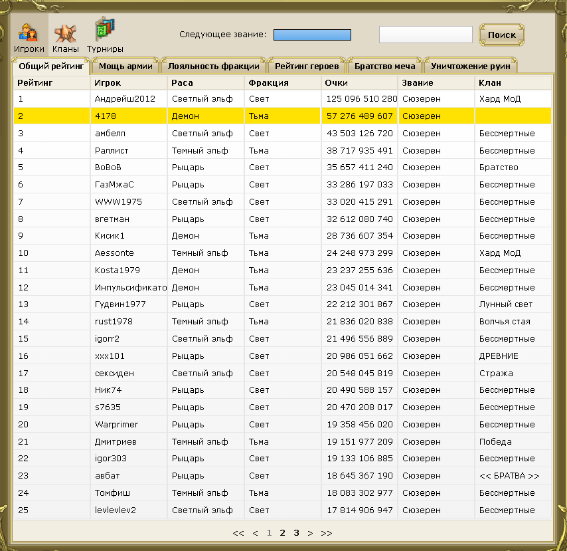Image resolution: width=567 pixels, height=551 pixels.
Task: Sort by the Очки column header
Action: click(359, 83)
